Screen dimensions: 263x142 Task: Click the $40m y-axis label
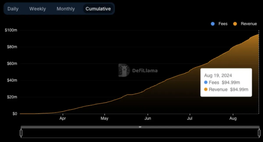coord(12,80)
